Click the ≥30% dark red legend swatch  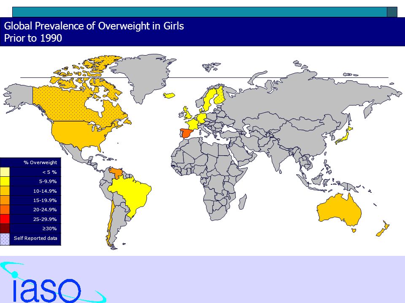5,229
